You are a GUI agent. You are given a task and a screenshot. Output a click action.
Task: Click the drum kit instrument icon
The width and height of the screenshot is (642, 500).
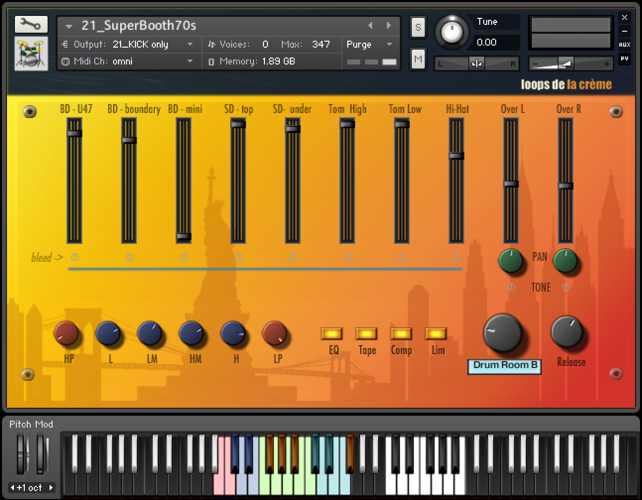pyautogui.click(x=30, y=53)
